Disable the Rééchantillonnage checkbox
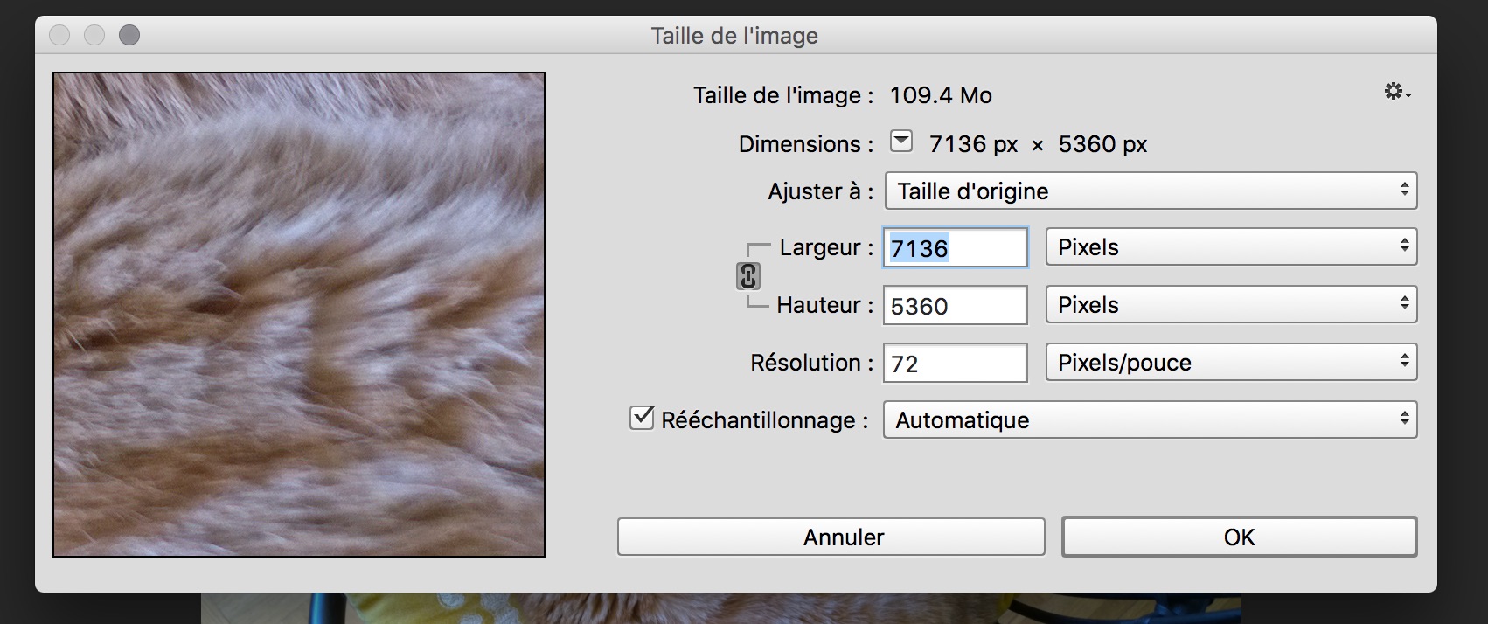1488x624 pixels. coord(642,419)
